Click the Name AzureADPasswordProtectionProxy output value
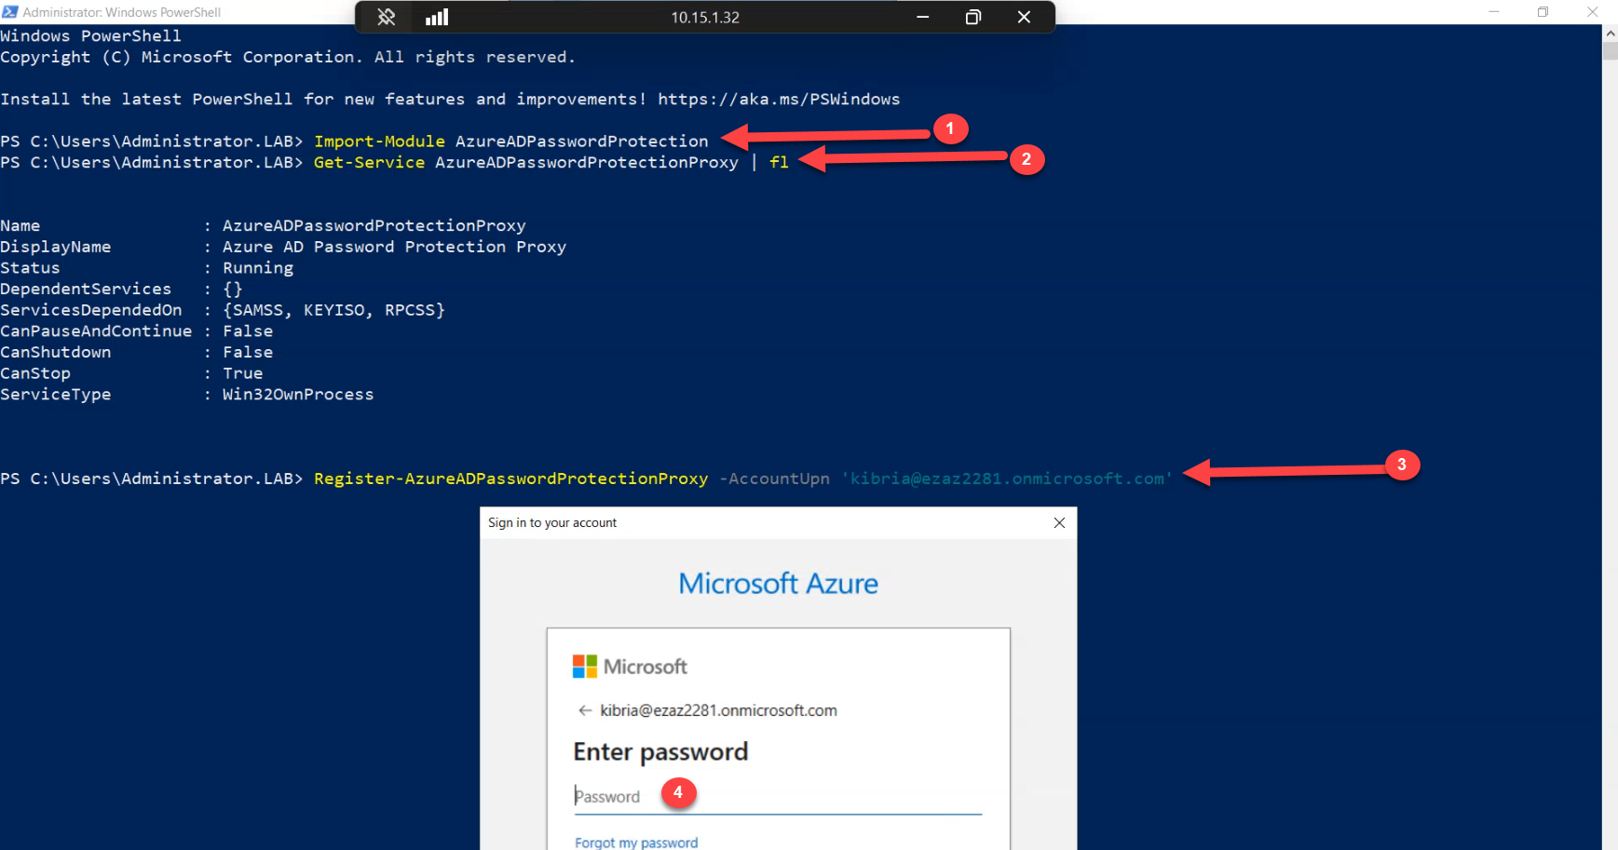 tap(374, 225)
